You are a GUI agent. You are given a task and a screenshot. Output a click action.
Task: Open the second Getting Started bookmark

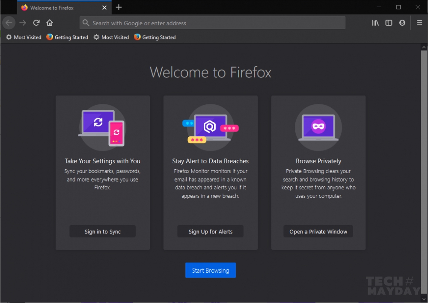point(155,37)
